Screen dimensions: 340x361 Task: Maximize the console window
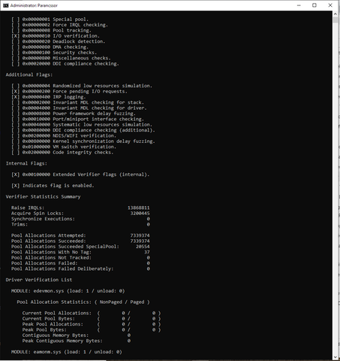(x=314, y=5)
